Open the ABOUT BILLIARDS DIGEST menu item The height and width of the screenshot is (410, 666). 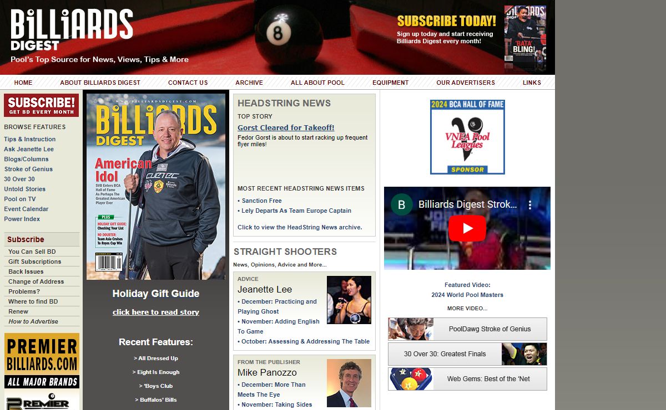pos(100,83)
